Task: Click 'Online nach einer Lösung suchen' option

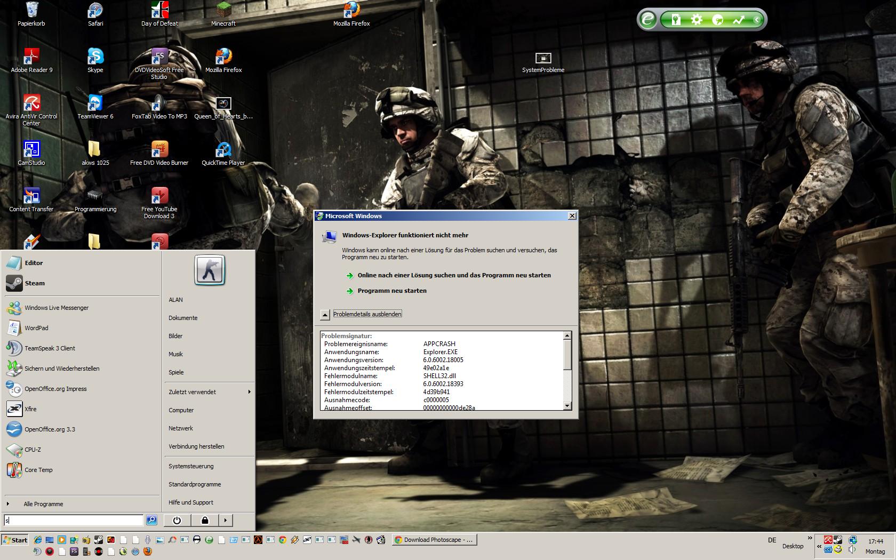Action: pyautogui.click(x=449, y=275)
